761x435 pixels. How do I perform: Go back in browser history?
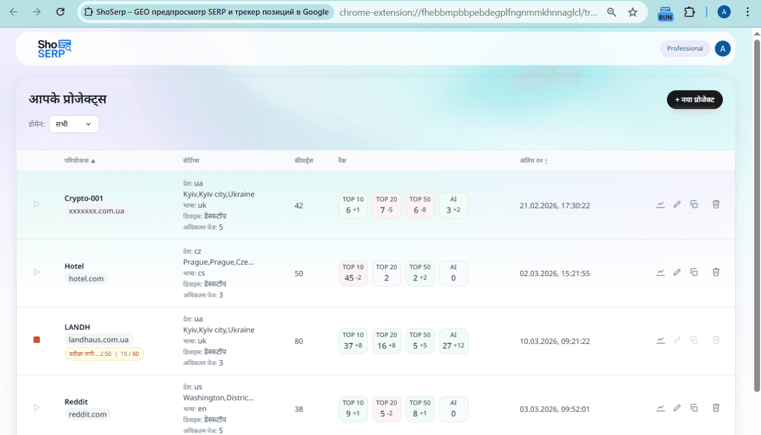pyautogui.click(x=14, y=12)
